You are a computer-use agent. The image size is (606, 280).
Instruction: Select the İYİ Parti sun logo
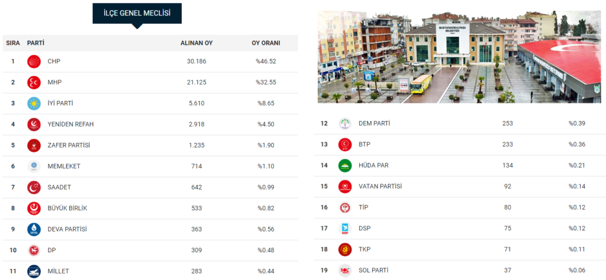coord(34,103)
